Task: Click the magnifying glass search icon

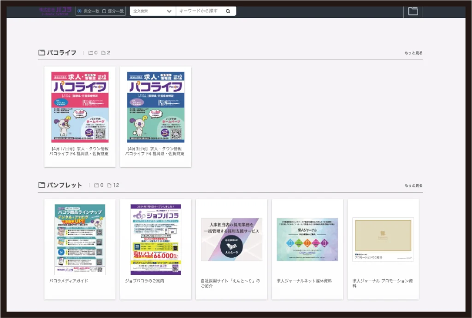Action: [228, 11]
